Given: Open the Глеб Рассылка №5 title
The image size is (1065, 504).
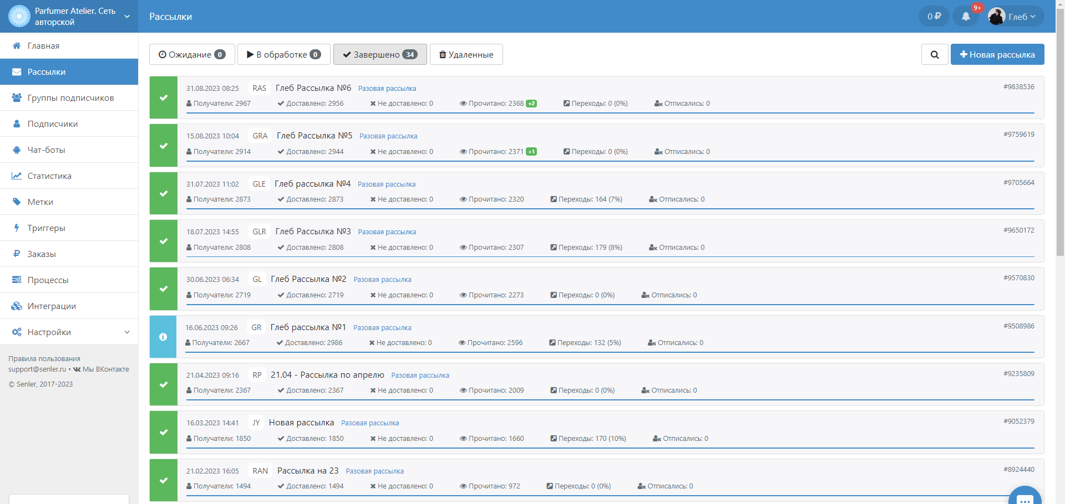Looking at the screenshot, I should click(315, 136).
